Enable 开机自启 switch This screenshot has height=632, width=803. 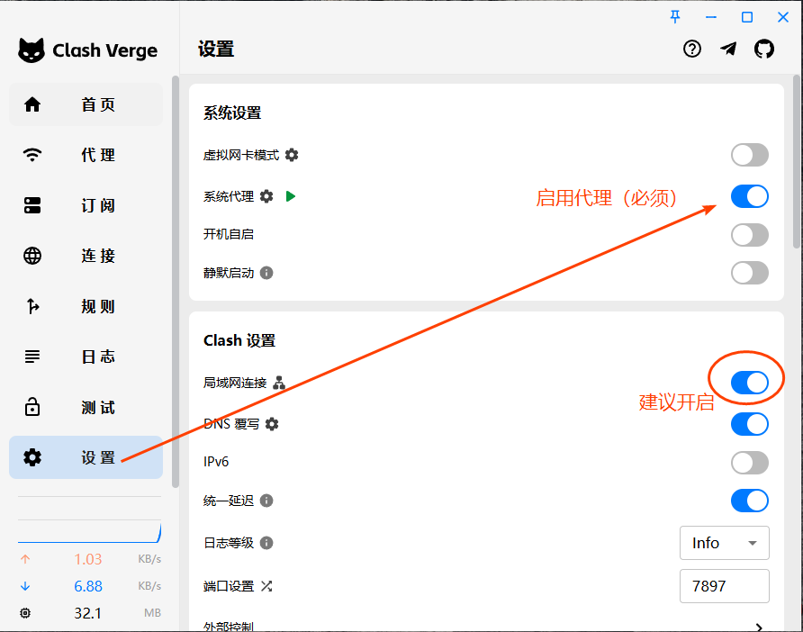(x=750, y=235)
